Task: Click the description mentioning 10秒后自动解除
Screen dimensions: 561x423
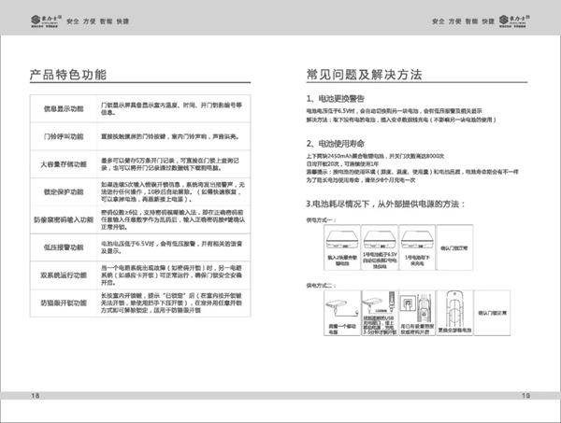Action: coord(173,191)
